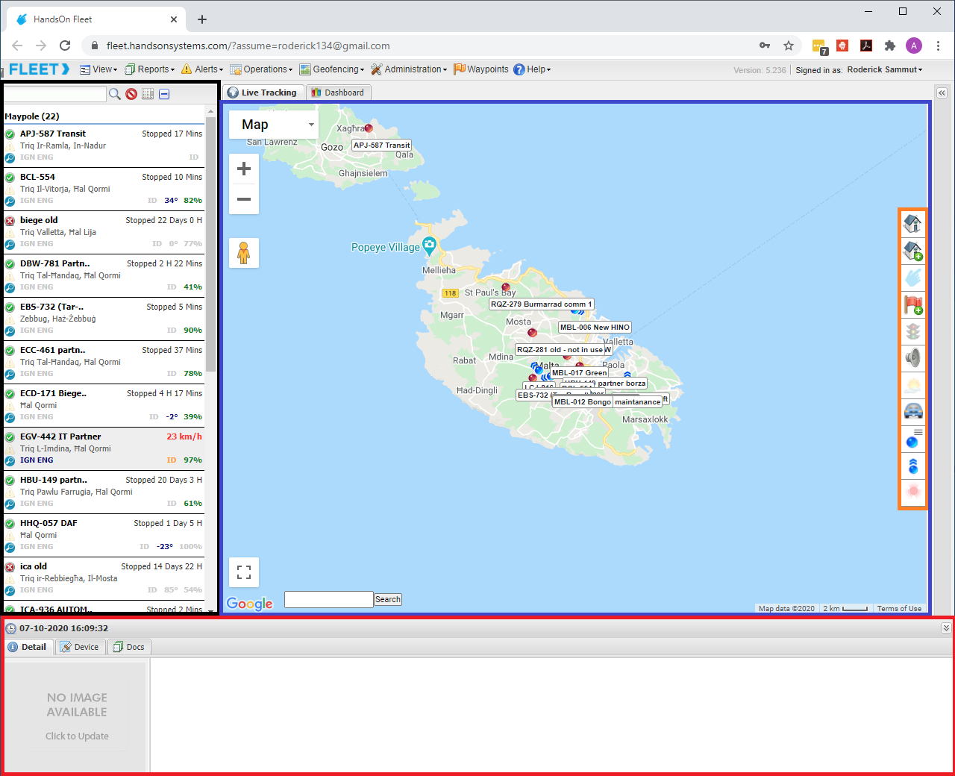Toggle the traffic light layer icon
Screen dimensions: 955x776
coord(912,331)
